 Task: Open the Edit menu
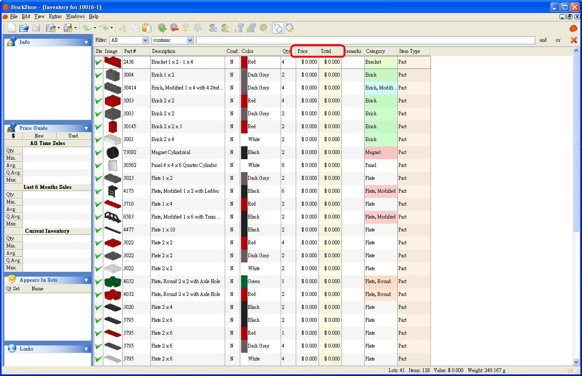tap(26, 16)
